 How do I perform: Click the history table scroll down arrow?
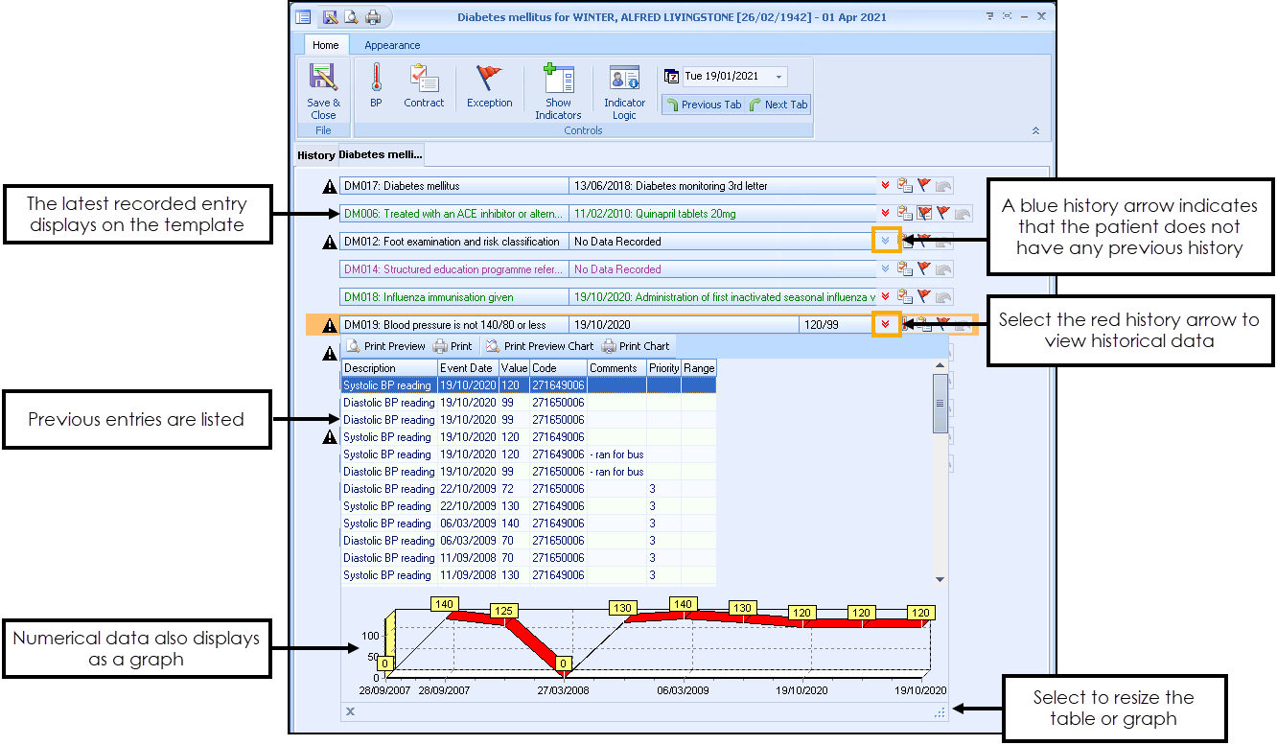(x=940, y=579)
